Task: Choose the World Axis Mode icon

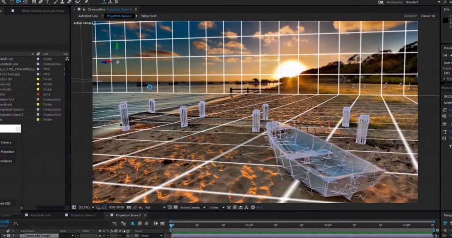Action: point(110,2)
